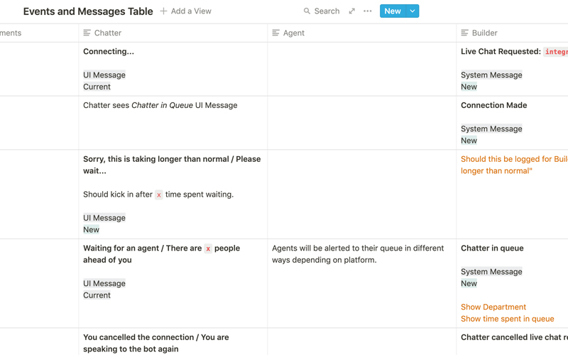Click the plus icon beside Add a View
568x355 pixels.
click(163, 11)
